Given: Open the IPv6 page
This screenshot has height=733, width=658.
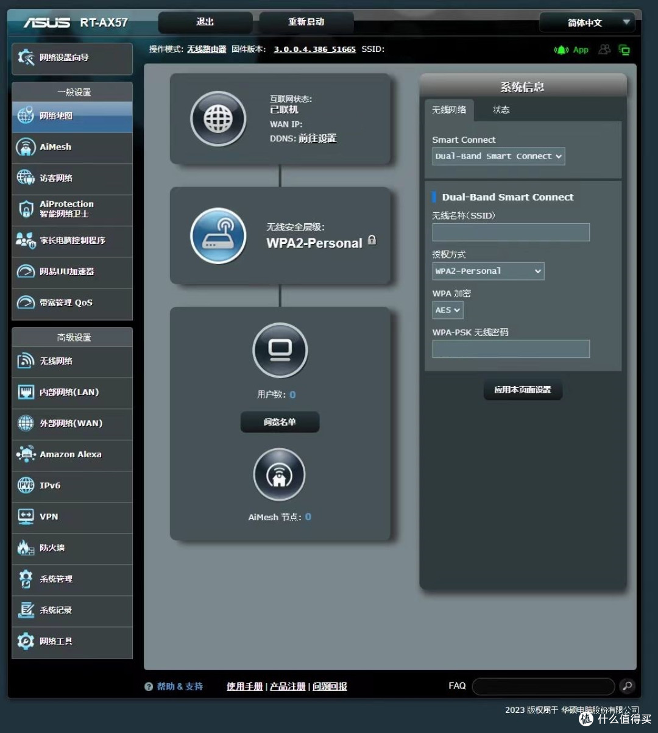Looking at the screenshot, I should (72, 486).
